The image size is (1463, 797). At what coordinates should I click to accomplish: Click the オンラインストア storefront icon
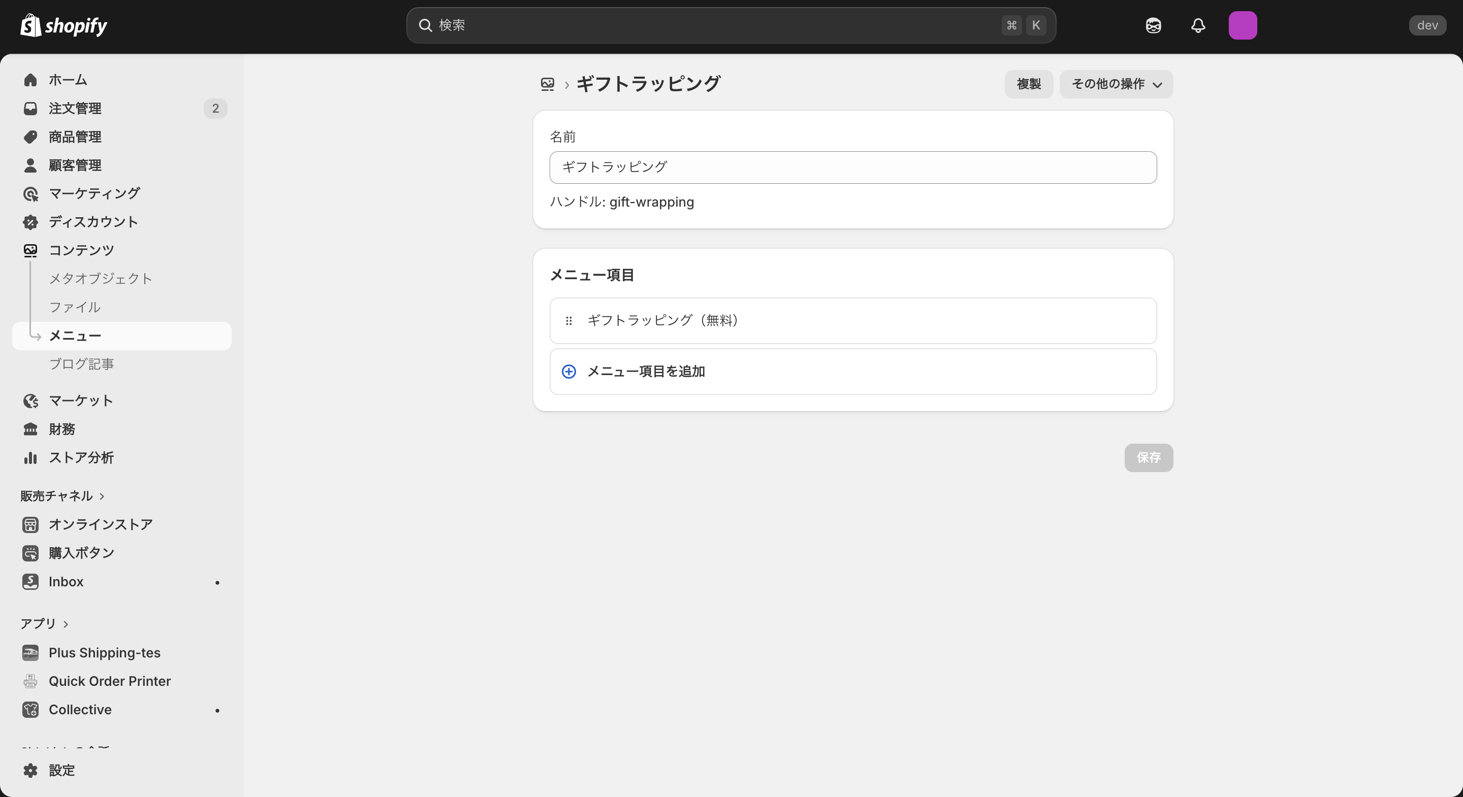[30, 524]
